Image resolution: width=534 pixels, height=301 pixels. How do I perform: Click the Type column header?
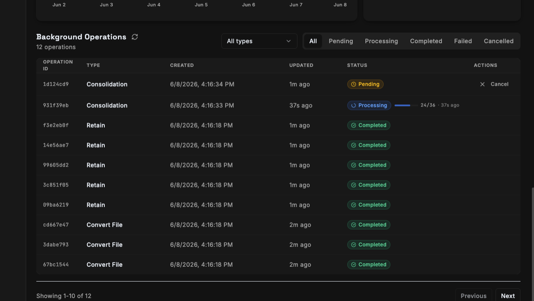93,65
